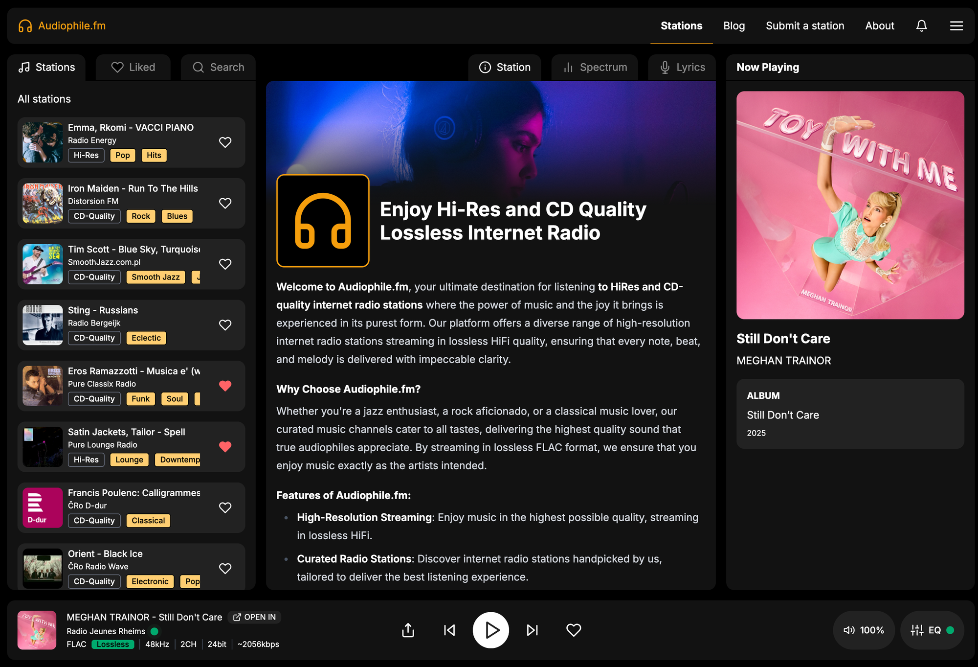Open the hamburger menu
The height and width of the screenshot is (667, 978).
coord(956,25)
